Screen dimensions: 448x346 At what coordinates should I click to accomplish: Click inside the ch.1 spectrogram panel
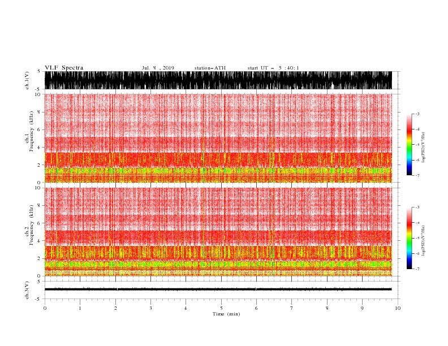(218, 138)
